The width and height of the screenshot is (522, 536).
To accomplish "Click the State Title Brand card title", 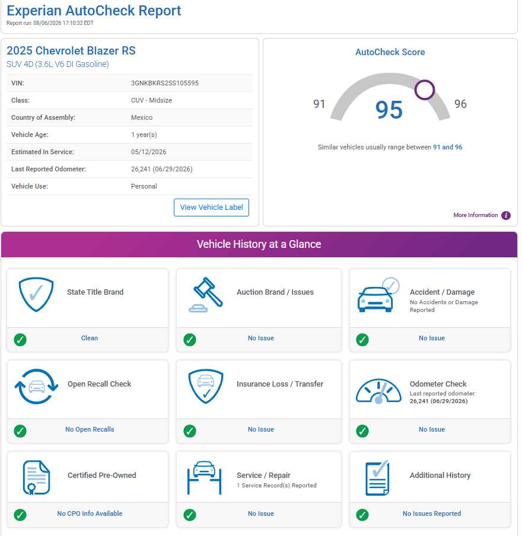I will coord(95,292).
